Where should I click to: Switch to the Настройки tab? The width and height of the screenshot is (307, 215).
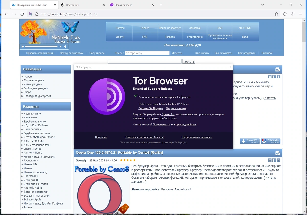83,5
